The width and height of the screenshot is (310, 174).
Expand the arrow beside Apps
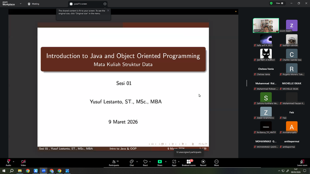(179, 161)
